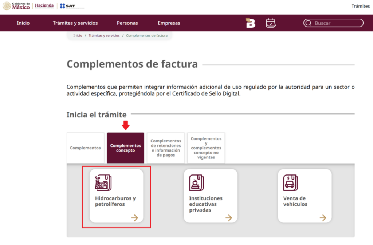Image resolution: width=373 pixels, height=245 pixels.
Task: Switch to the Complementos tab
Action: coord(85,148)
